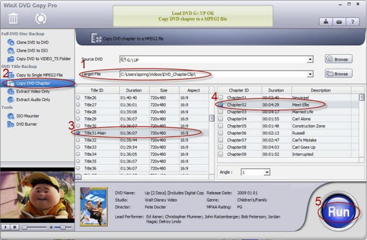Check the Chapter06 checkbox
The image size is (367, 240).
coord(221,133)
